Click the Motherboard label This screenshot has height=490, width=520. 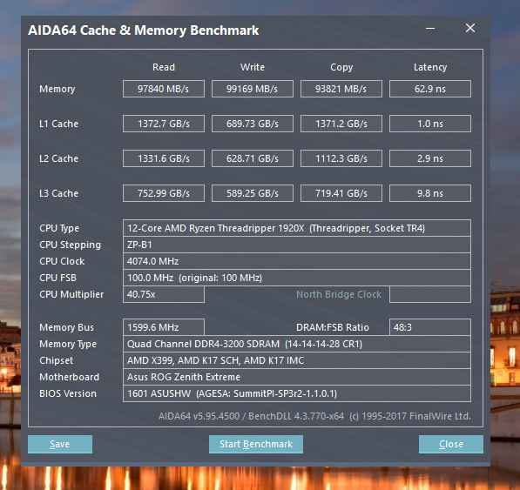(x=69, y=377)
